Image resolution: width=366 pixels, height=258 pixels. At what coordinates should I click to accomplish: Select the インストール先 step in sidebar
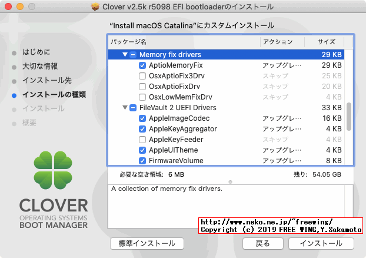coord(47,80)
